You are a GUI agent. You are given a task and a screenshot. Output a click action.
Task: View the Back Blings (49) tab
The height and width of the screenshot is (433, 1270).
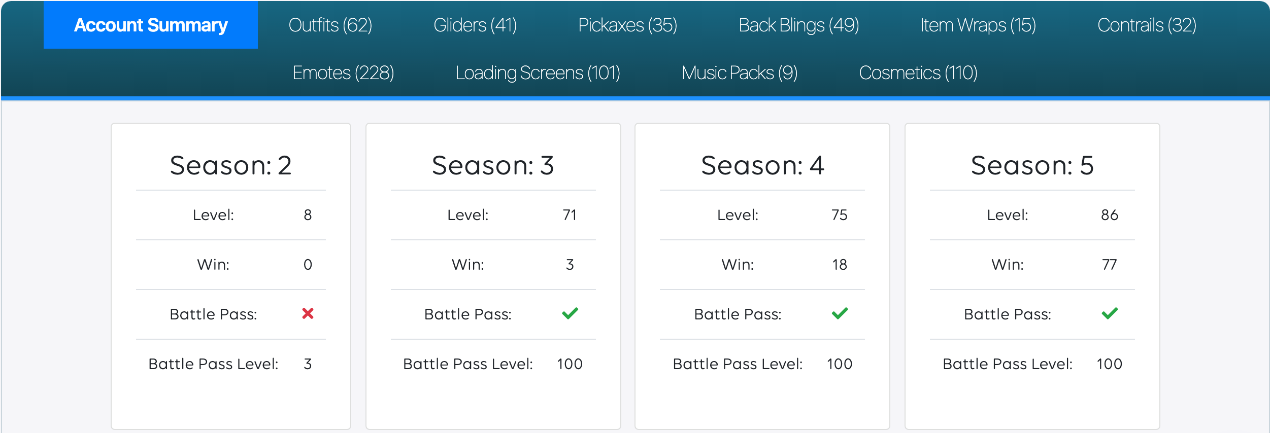tap(799, 25)
